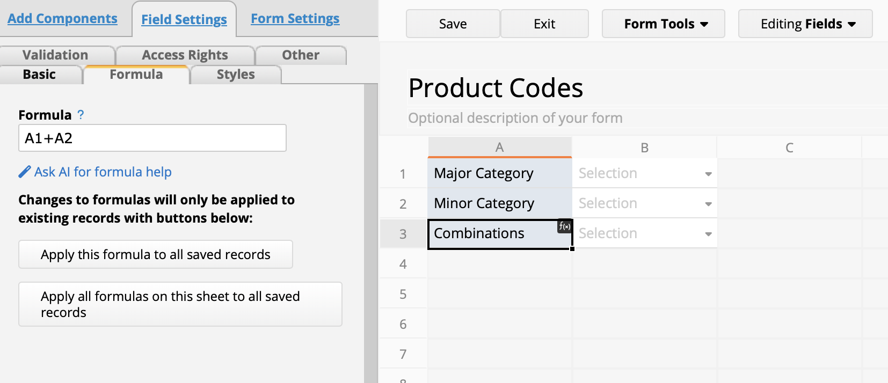Viewport: 888px width, 383px height.
Task: Click Ask AI for formula help link
Action: [103, 172]
